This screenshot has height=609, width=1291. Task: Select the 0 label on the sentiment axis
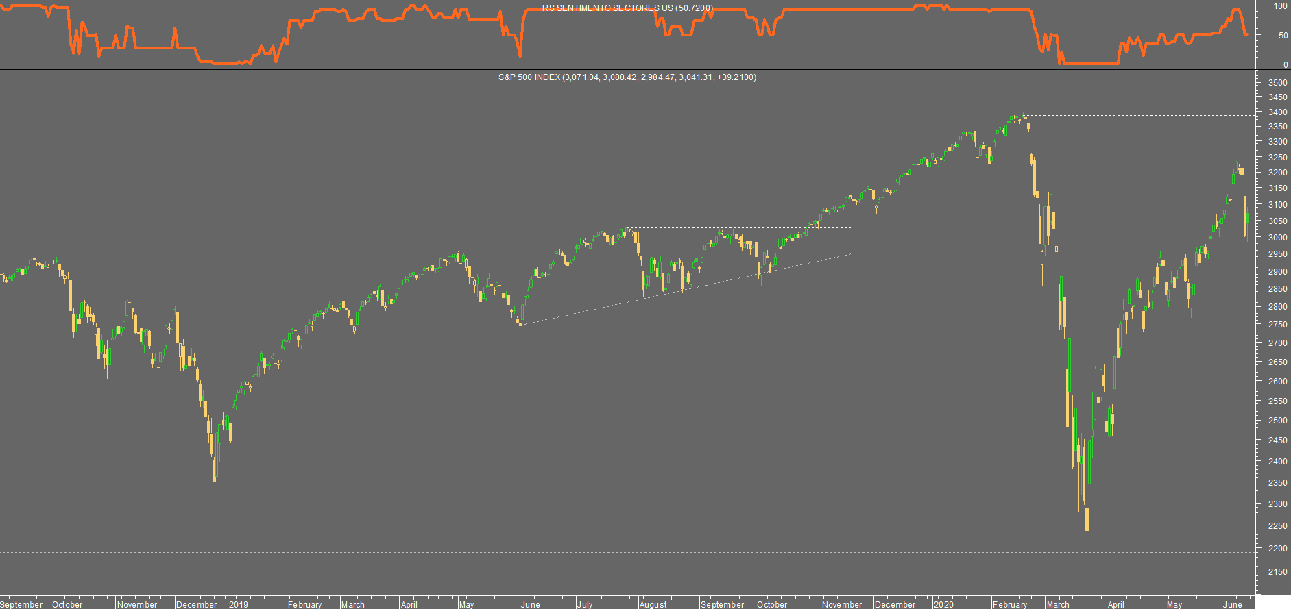pyautogui.click(x=1286, y=64)
